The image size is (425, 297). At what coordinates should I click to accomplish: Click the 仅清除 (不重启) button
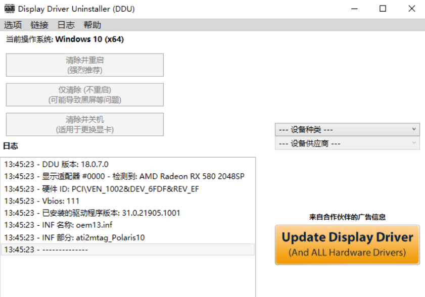(x=85, y=95)
